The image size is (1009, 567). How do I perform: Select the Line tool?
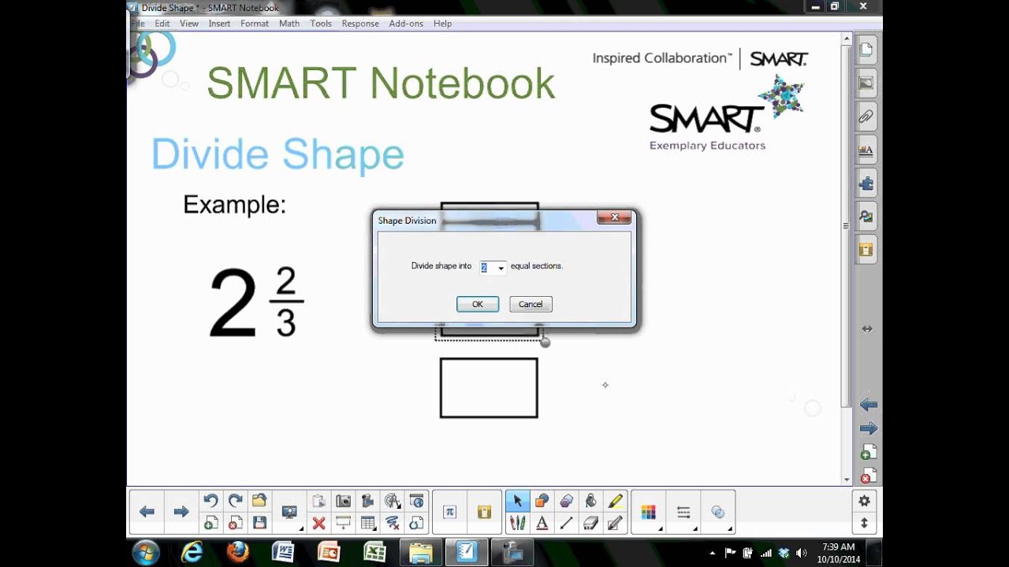(566, 523)
